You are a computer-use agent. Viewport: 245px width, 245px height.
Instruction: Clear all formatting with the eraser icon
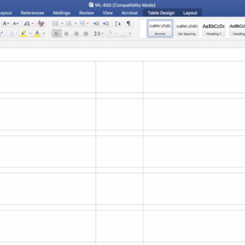pos(40,23)
